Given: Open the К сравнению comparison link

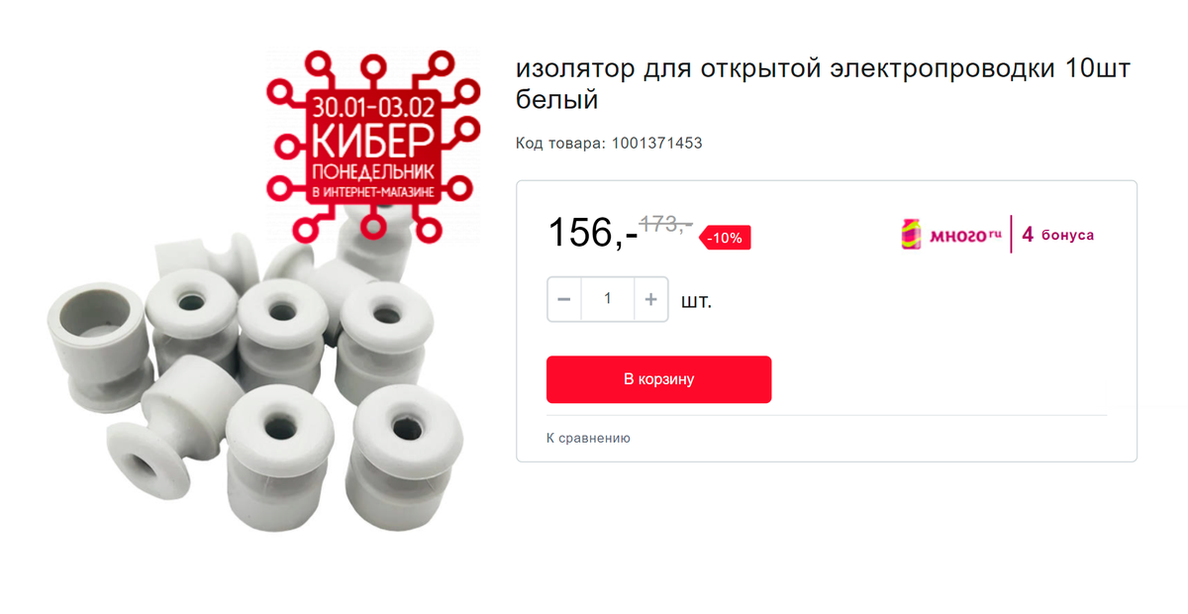Looking at the screenshot, I should 588,438.
